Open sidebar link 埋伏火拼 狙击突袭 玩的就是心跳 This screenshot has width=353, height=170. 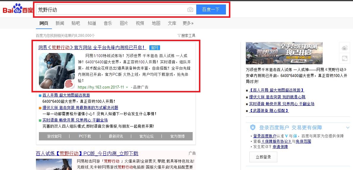277,97
